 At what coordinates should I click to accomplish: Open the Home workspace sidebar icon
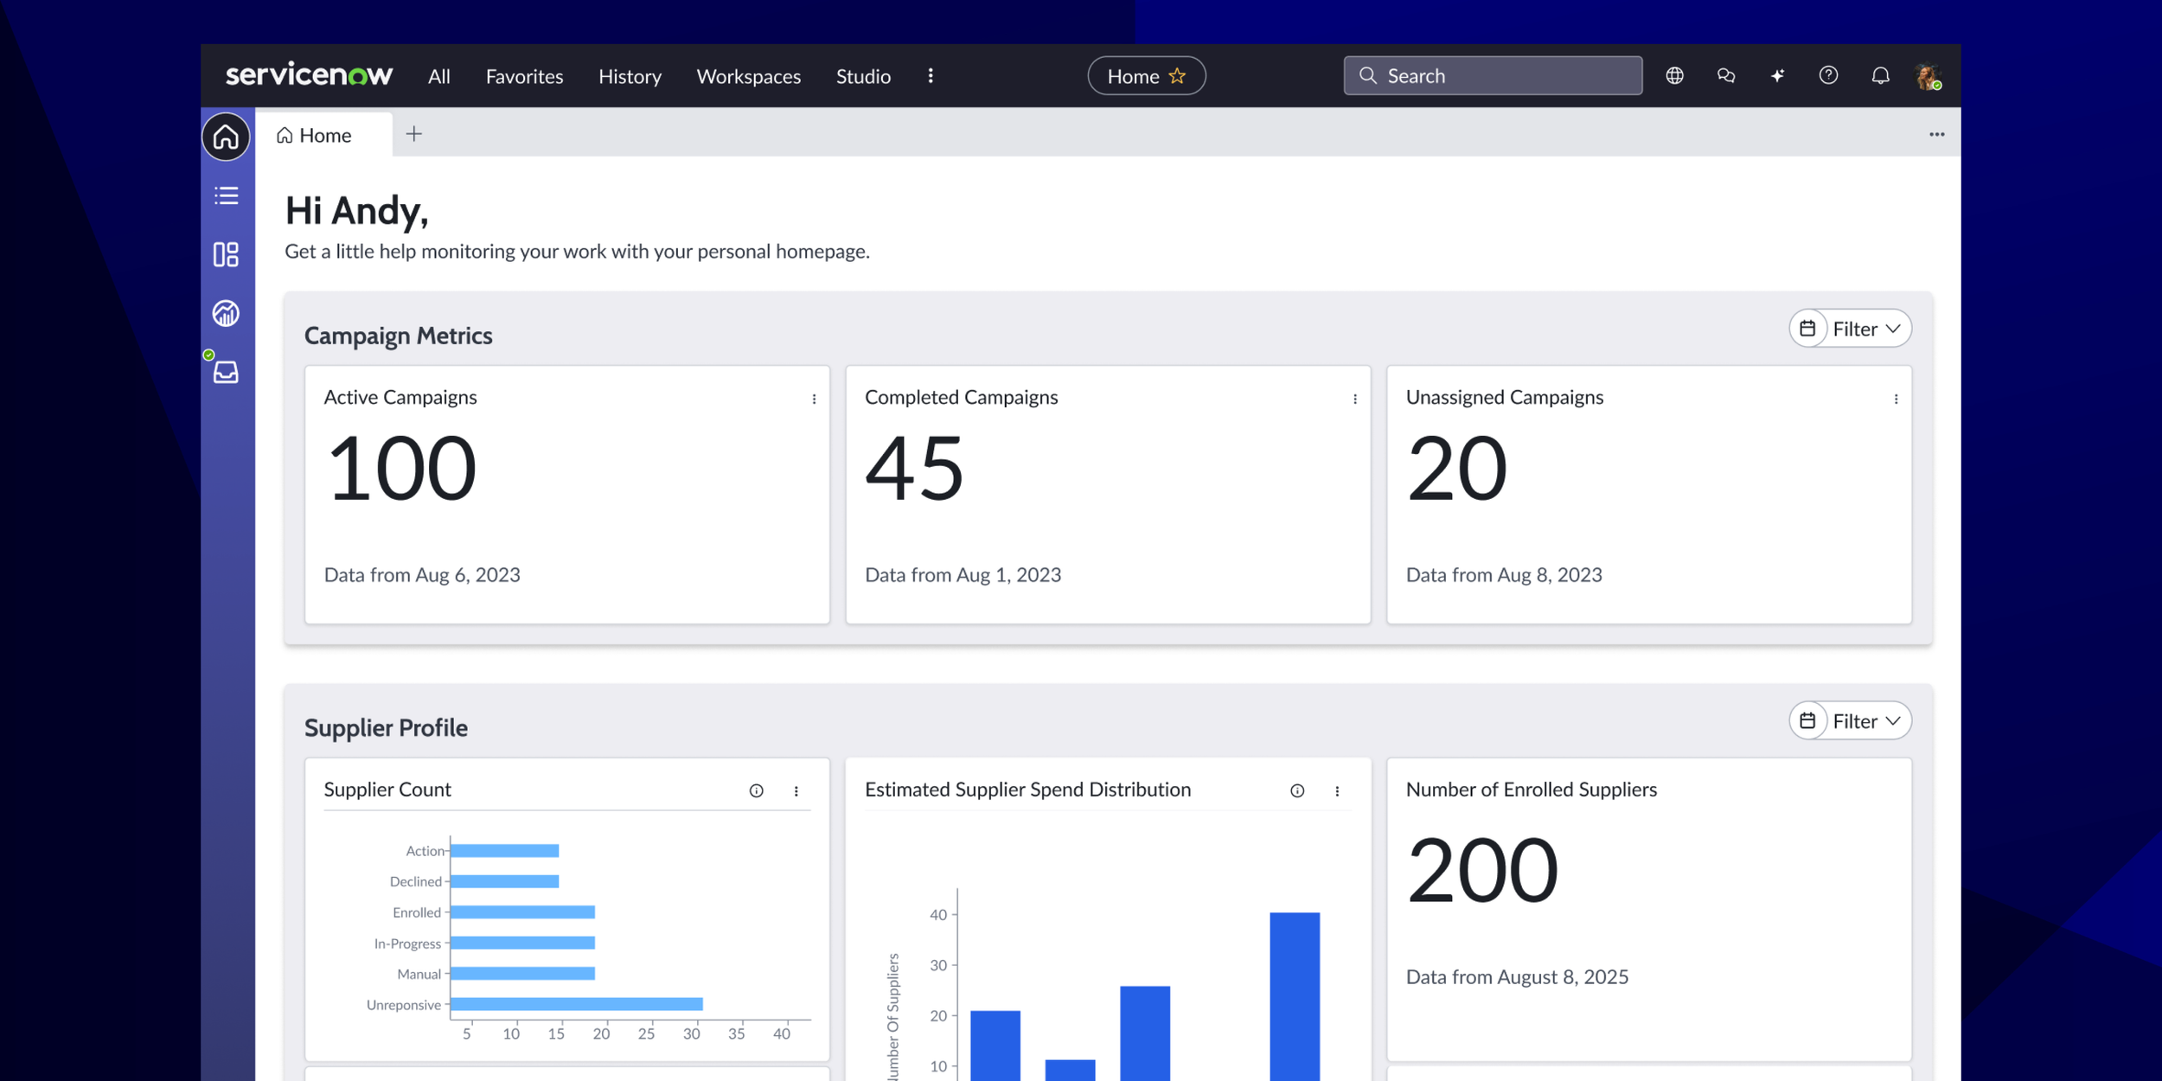pos(226,137)
